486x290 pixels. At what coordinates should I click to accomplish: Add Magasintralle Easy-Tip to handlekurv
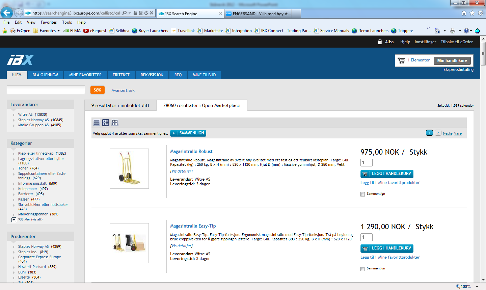tap(387, 248)
